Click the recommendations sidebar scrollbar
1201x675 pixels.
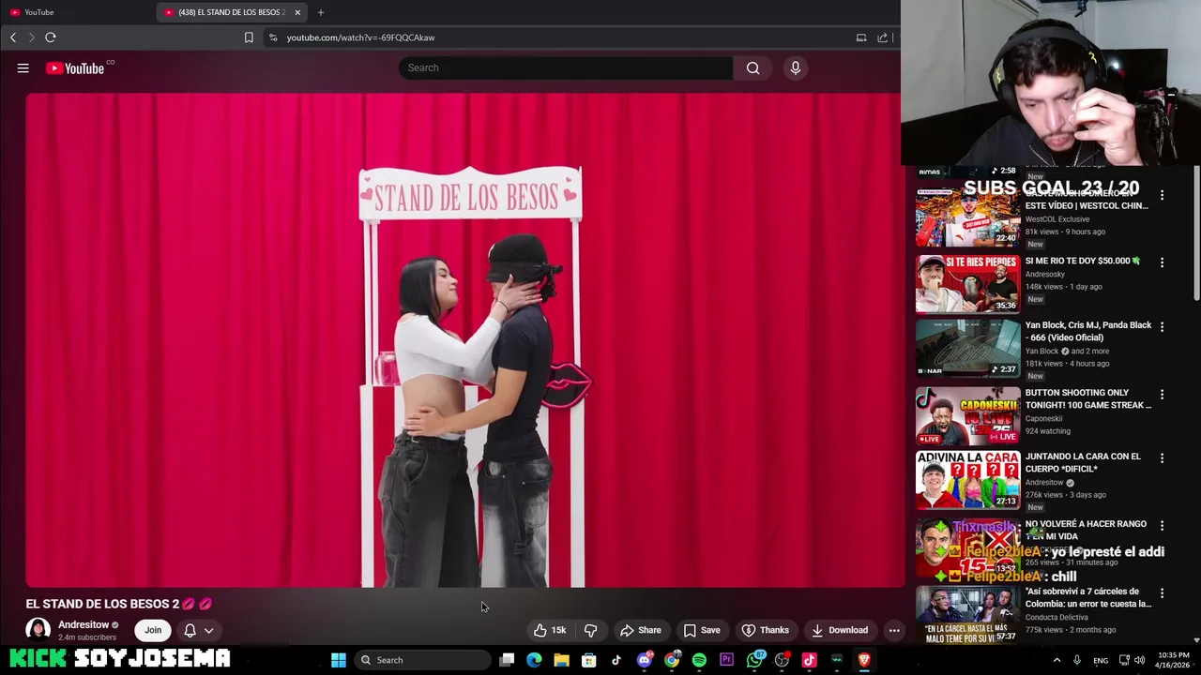tap(1196, 234)
